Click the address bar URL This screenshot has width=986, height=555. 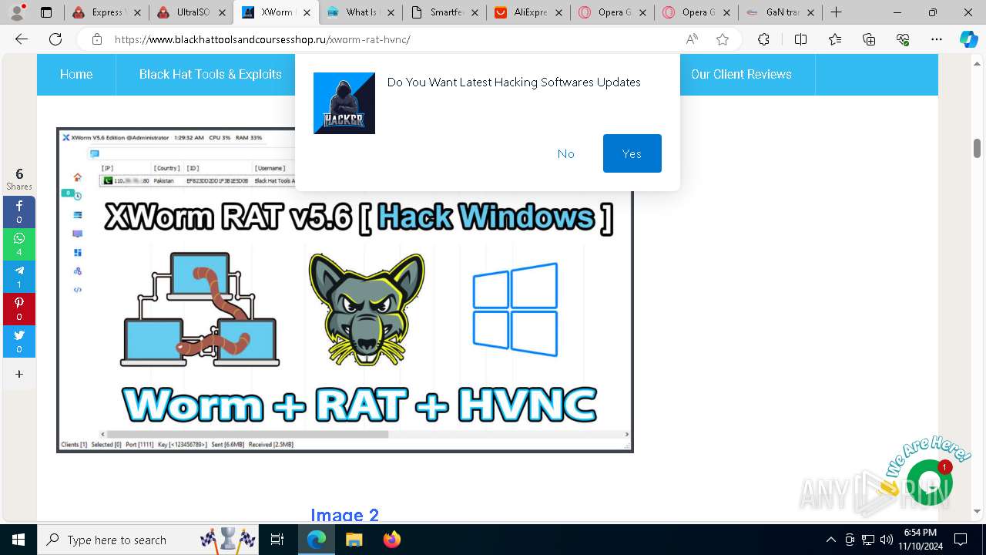262,39
